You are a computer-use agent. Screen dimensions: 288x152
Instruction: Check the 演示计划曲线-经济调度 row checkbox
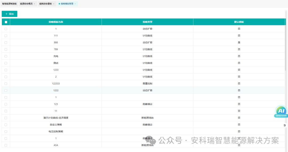coord(6,118)
